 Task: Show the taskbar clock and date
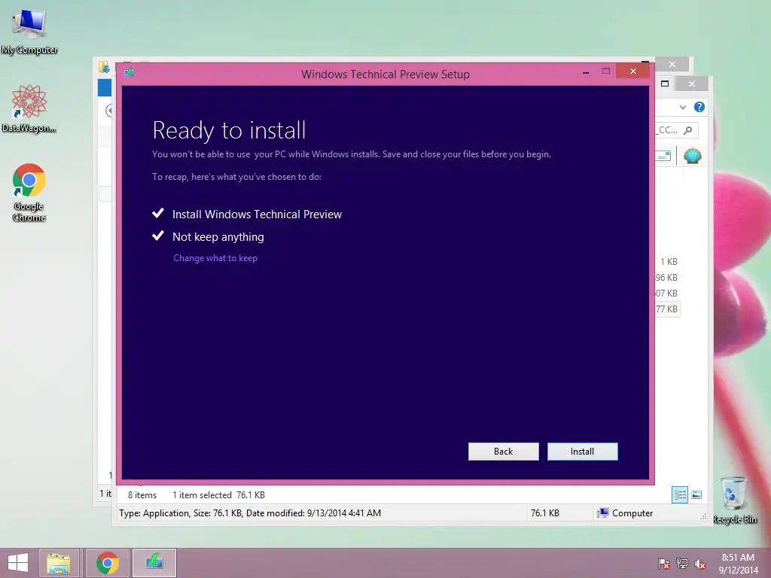tap(738, 564)
